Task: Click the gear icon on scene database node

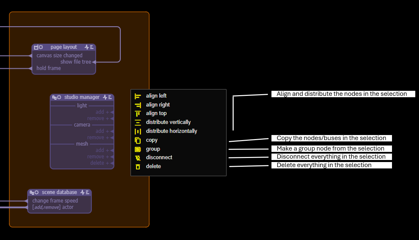Action: (36, 192)
